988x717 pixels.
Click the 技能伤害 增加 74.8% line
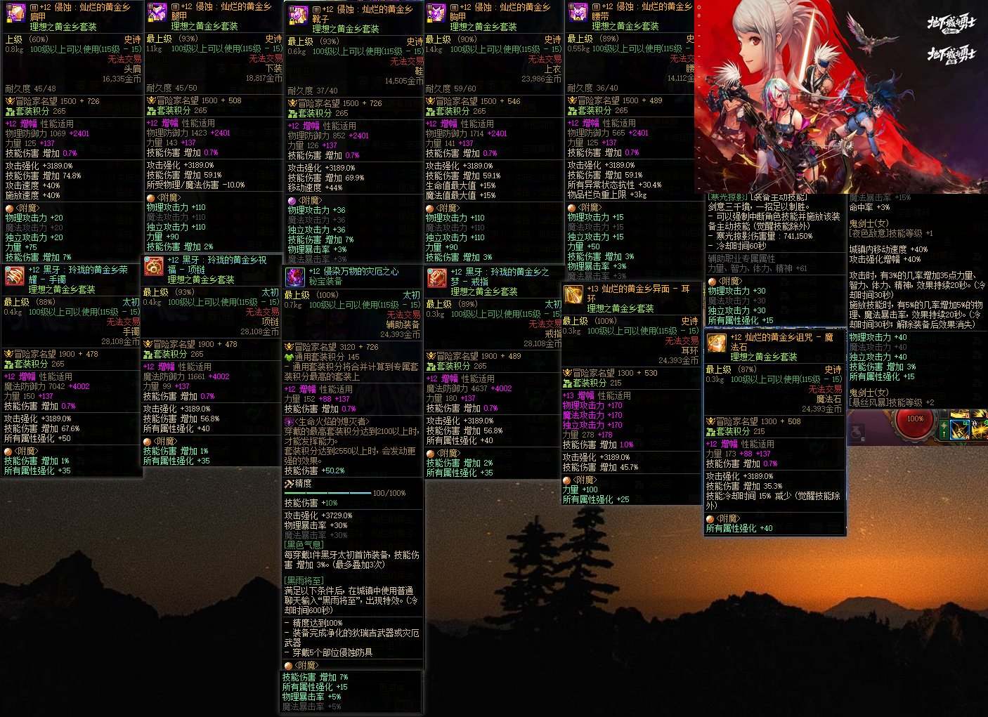(x=43, y=176)
